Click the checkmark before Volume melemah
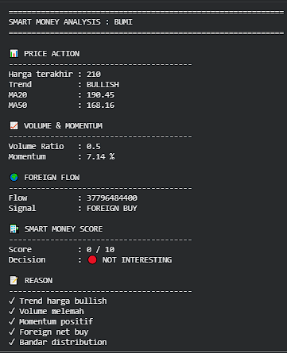Screen dimensions: 287x353 (x=12, y=311)
